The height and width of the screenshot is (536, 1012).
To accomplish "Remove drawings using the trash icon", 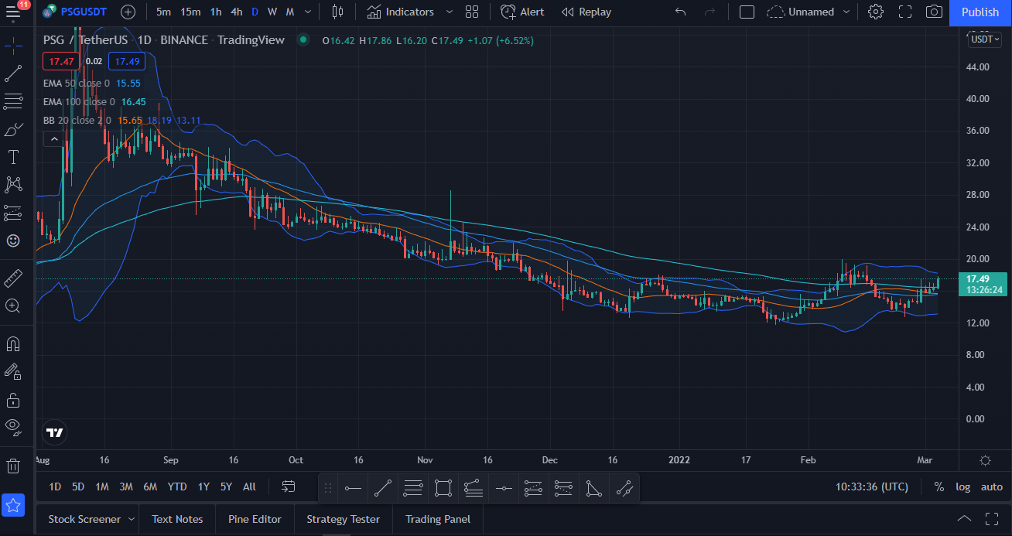I will pos(12,465).
